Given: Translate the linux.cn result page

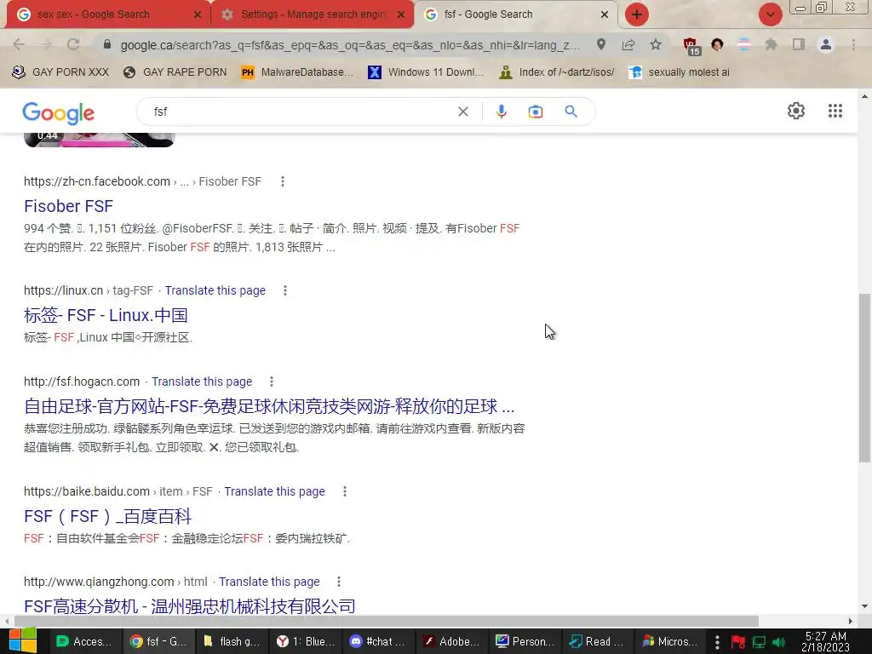Looking at the screenshot, I should [215, 290].
